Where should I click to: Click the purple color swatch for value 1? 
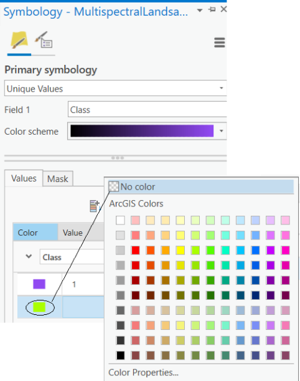click(x=39, y=284)
